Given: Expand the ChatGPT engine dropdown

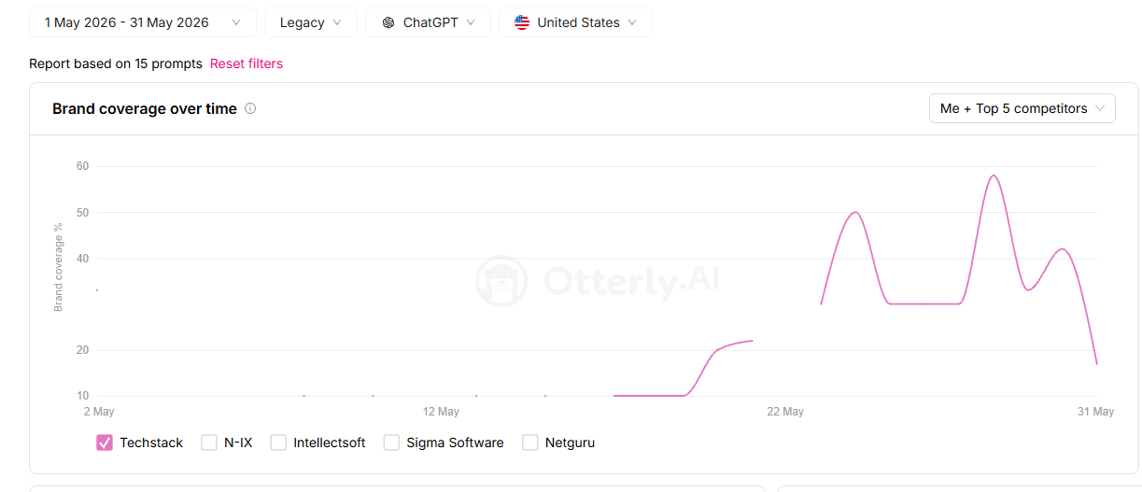Looking at the screenshot, I should (x=428, y=22).
